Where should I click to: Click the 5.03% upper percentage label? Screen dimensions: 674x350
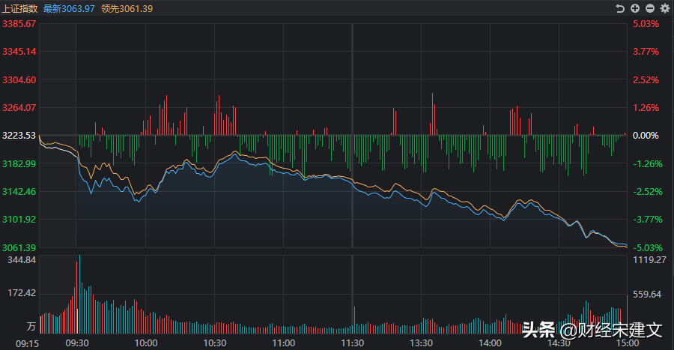tap(645, 24)
